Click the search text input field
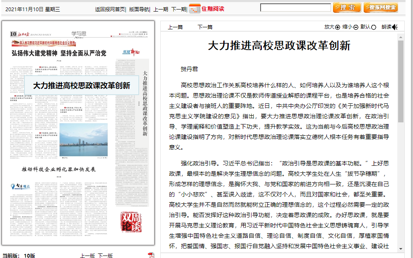This screenshot has height=258, width=413. pos(295,7)
